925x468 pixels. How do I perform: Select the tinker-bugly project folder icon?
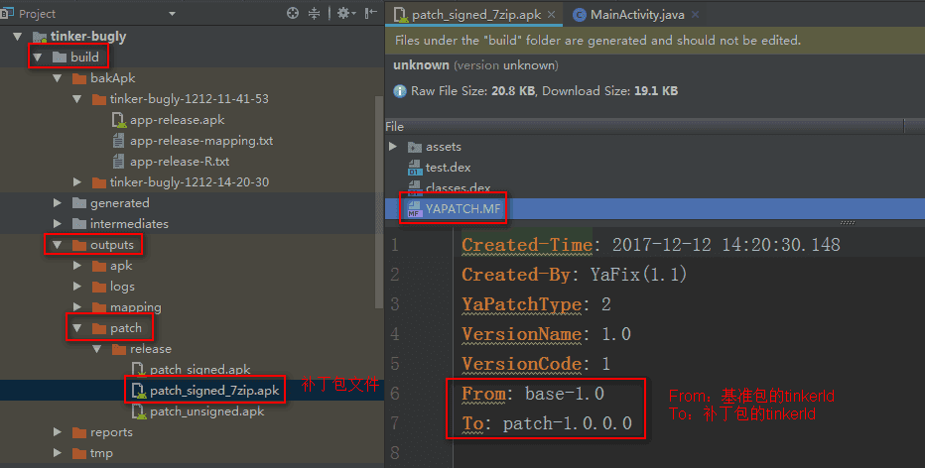point(40,37)
